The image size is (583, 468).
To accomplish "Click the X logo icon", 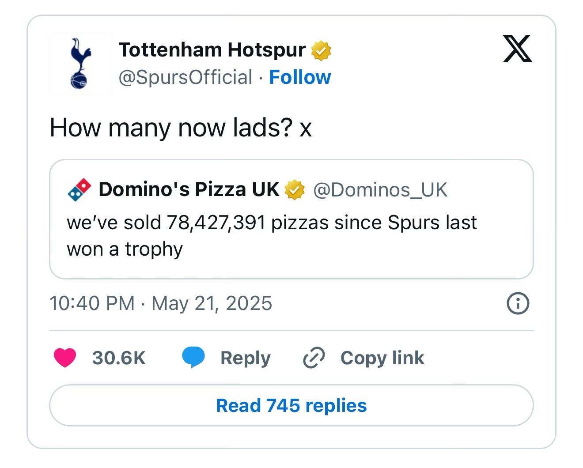I will coord(517,48).
